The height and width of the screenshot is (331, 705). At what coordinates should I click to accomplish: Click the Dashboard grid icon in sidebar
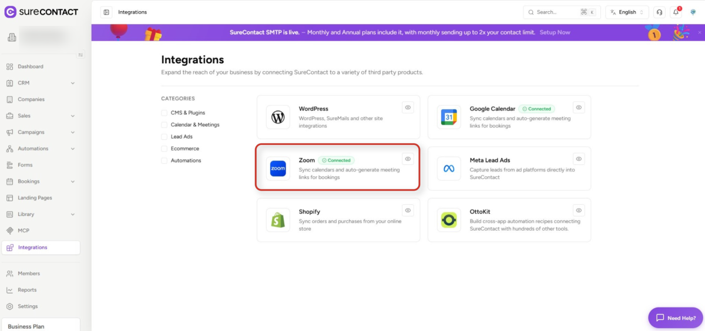click(x=10, y=66)
